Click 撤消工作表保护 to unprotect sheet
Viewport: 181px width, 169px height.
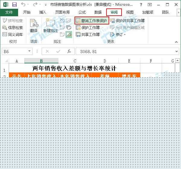(92, 21)
